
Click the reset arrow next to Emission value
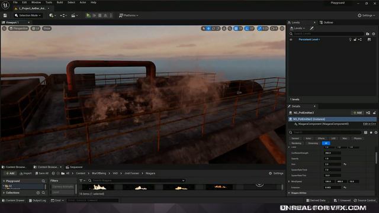pos(345,188)
